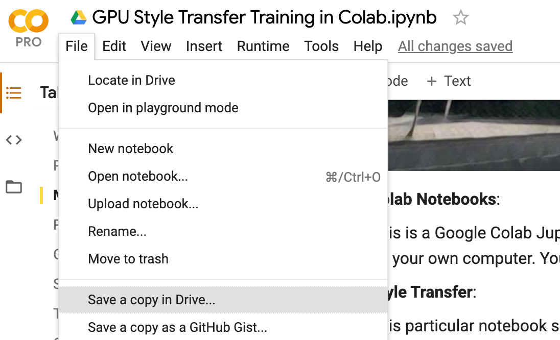The width and height of the screenshot is (560, 340).
Task: Add a text cell with + Text
Action: coord(448,81)
